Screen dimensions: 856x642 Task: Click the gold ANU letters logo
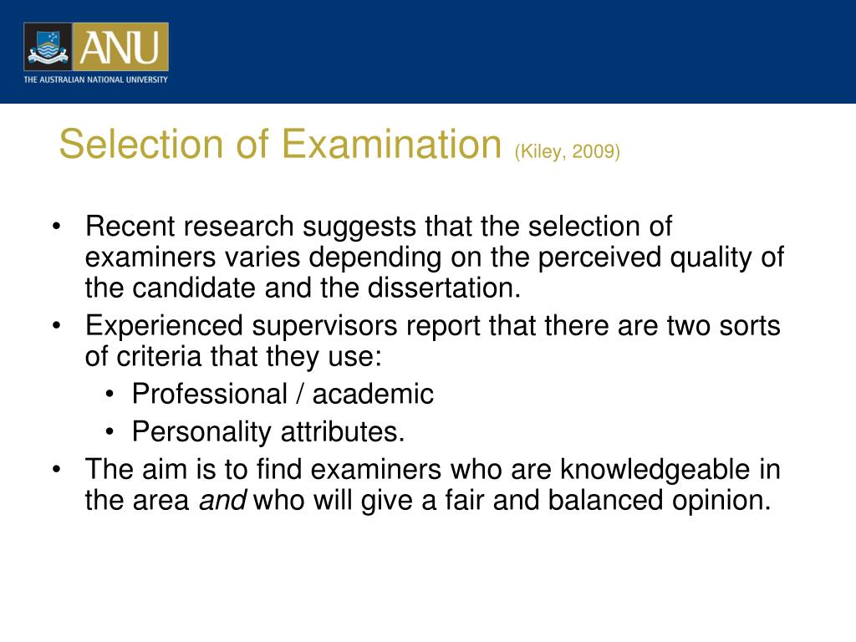(x=120, y=47)
